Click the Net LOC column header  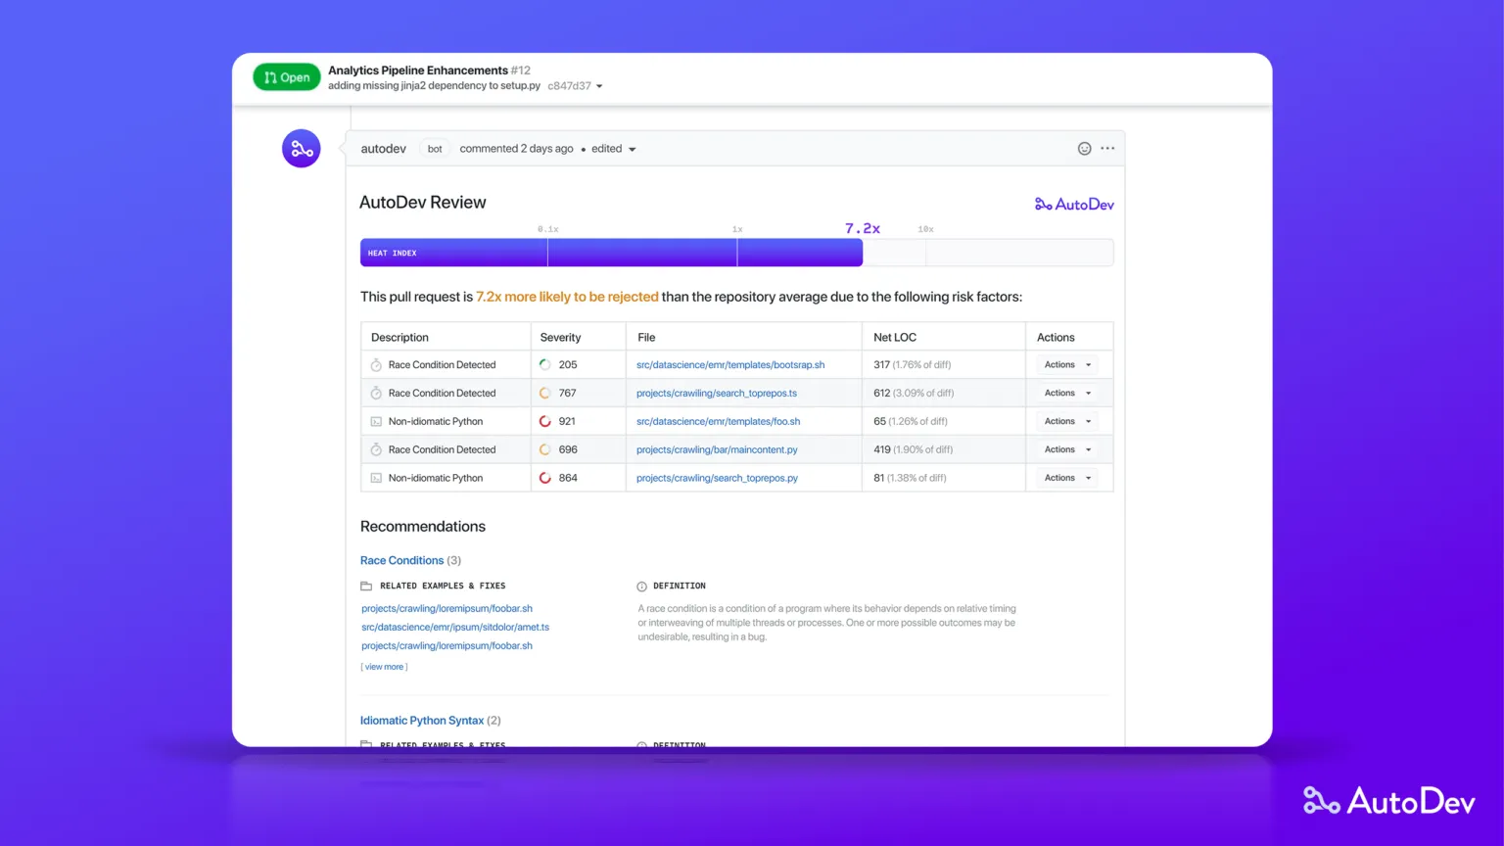[x=895, y=337]
